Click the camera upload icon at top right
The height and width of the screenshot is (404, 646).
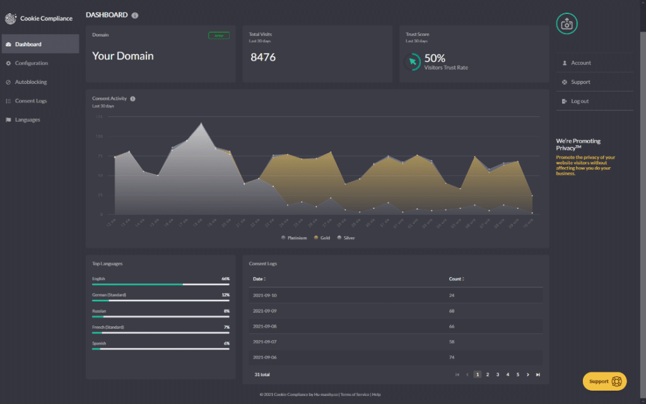pos(566,23)
